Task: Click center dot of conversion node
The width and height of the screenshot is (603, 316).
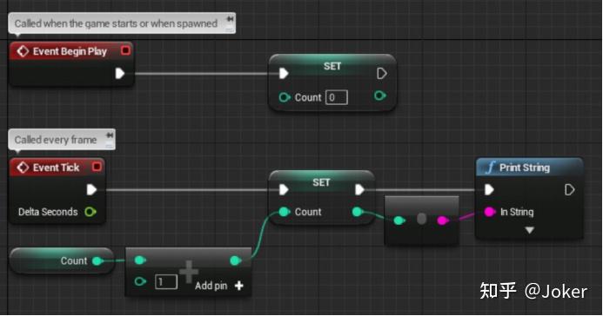Action: click(x=421, y=219)
